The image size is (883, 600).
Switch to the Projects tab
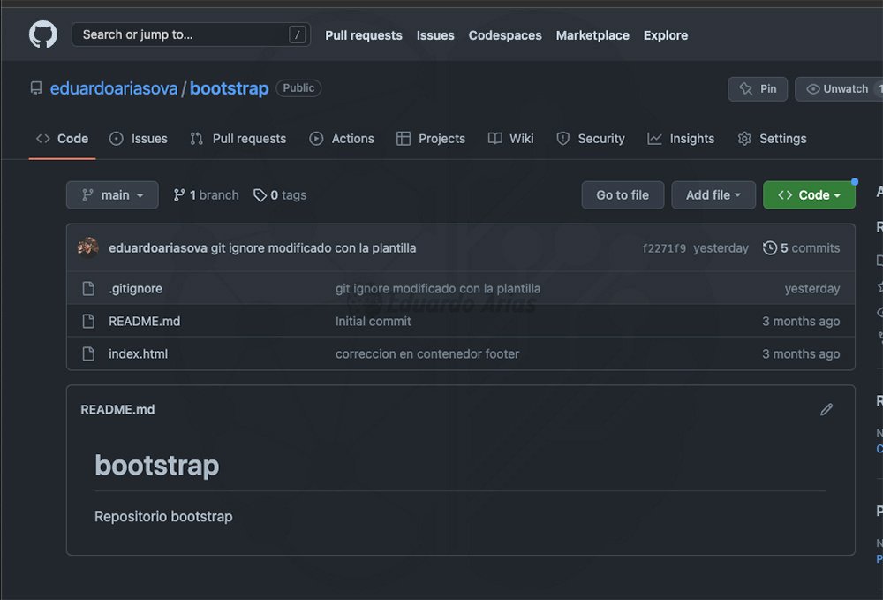[431, 139]
